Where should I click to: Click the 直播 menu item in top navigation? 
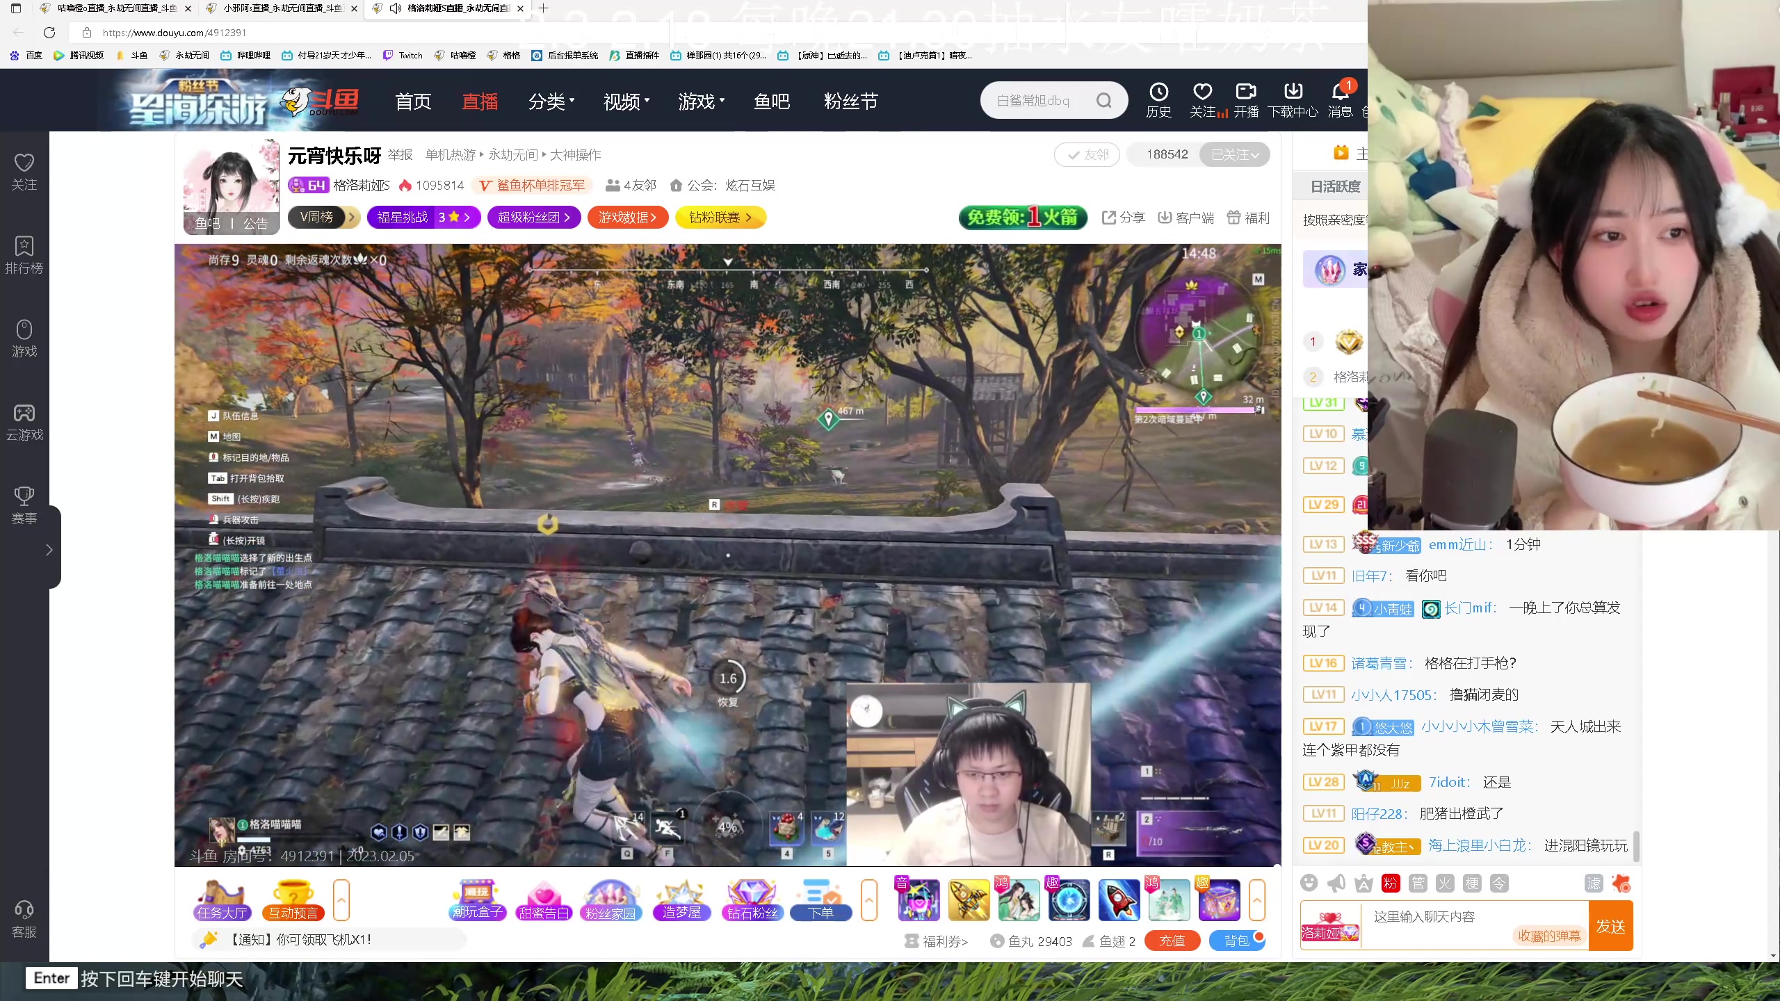tap(480, 101)
